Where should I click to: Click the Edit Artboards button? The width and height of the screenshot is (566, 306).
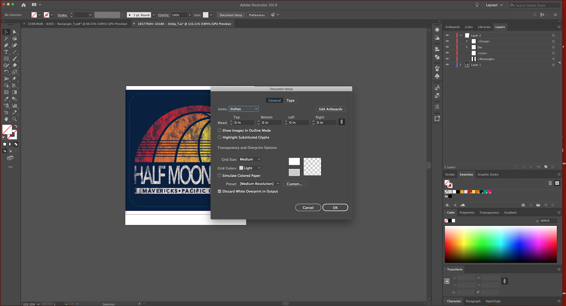coord(331,109)
